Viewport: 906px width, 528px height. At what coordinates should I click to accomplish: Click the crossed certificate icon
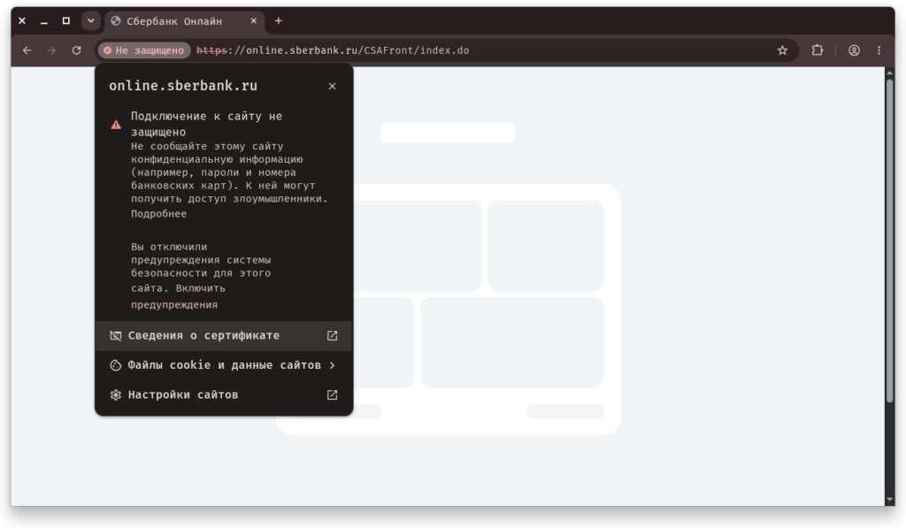(x=116, y=335)
